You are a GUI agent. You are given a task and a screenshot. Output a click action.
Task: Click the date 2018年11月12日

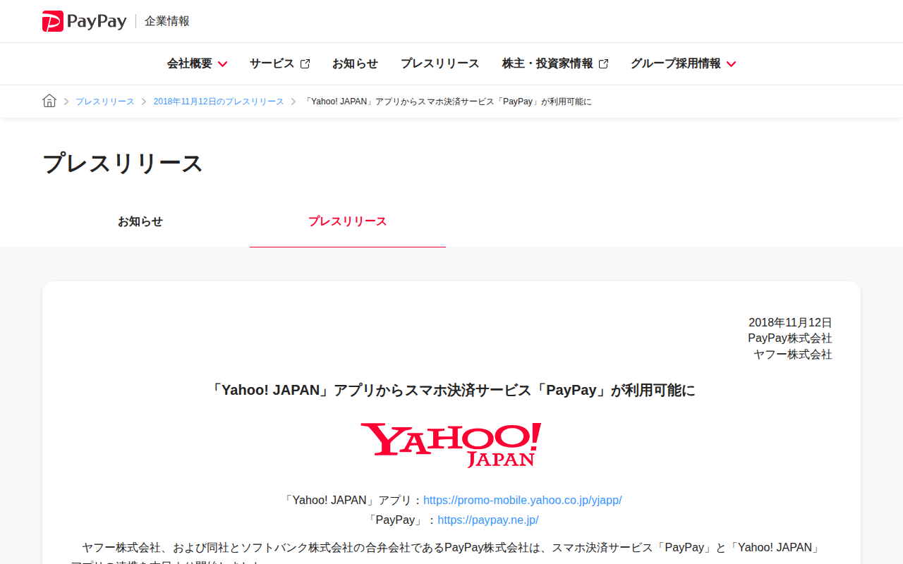click(x=790, y=322)
